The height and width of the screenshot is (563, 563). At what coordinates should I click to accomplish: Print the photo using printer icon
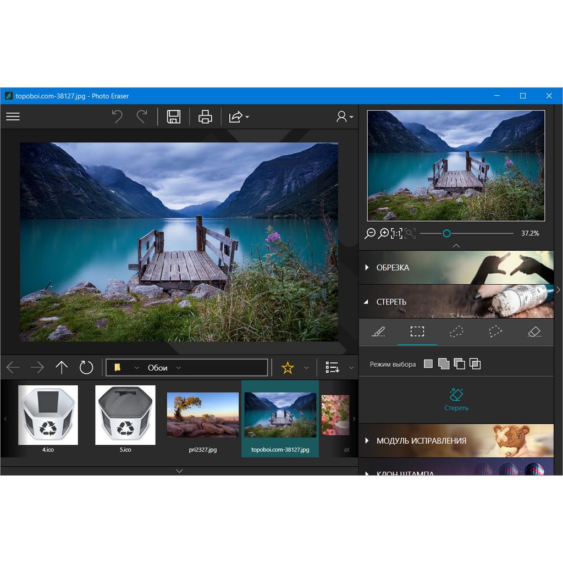tap(205, 117)
